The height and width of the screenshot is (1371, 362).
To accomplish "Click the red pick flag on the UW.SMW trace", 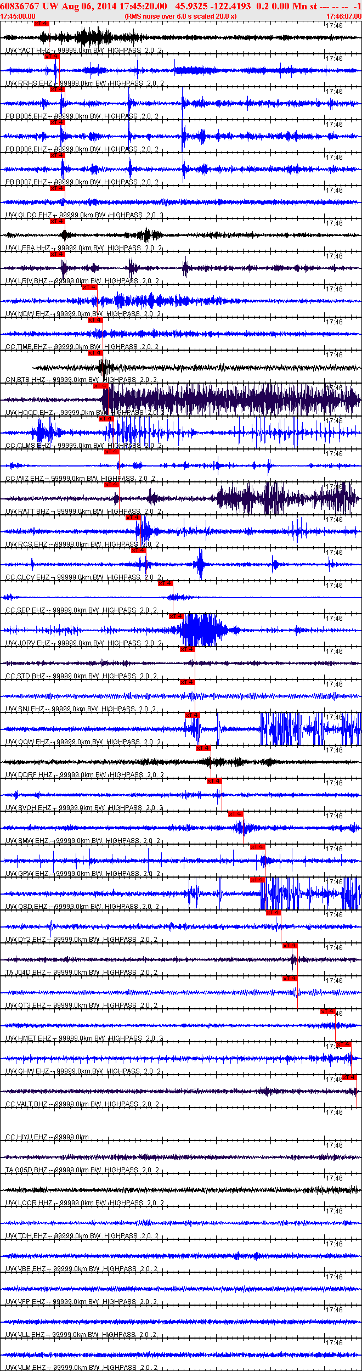I will click(236, 814).
